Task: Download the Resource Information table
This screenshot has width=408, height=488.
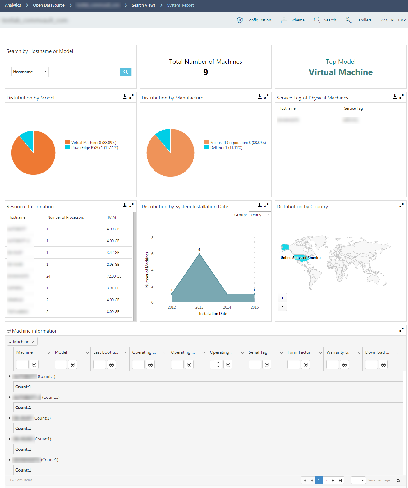Action: 125,205
